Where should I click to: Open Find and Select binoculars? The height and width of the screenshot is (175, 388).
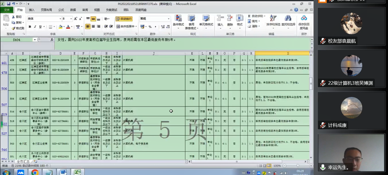tap(288, 20)
